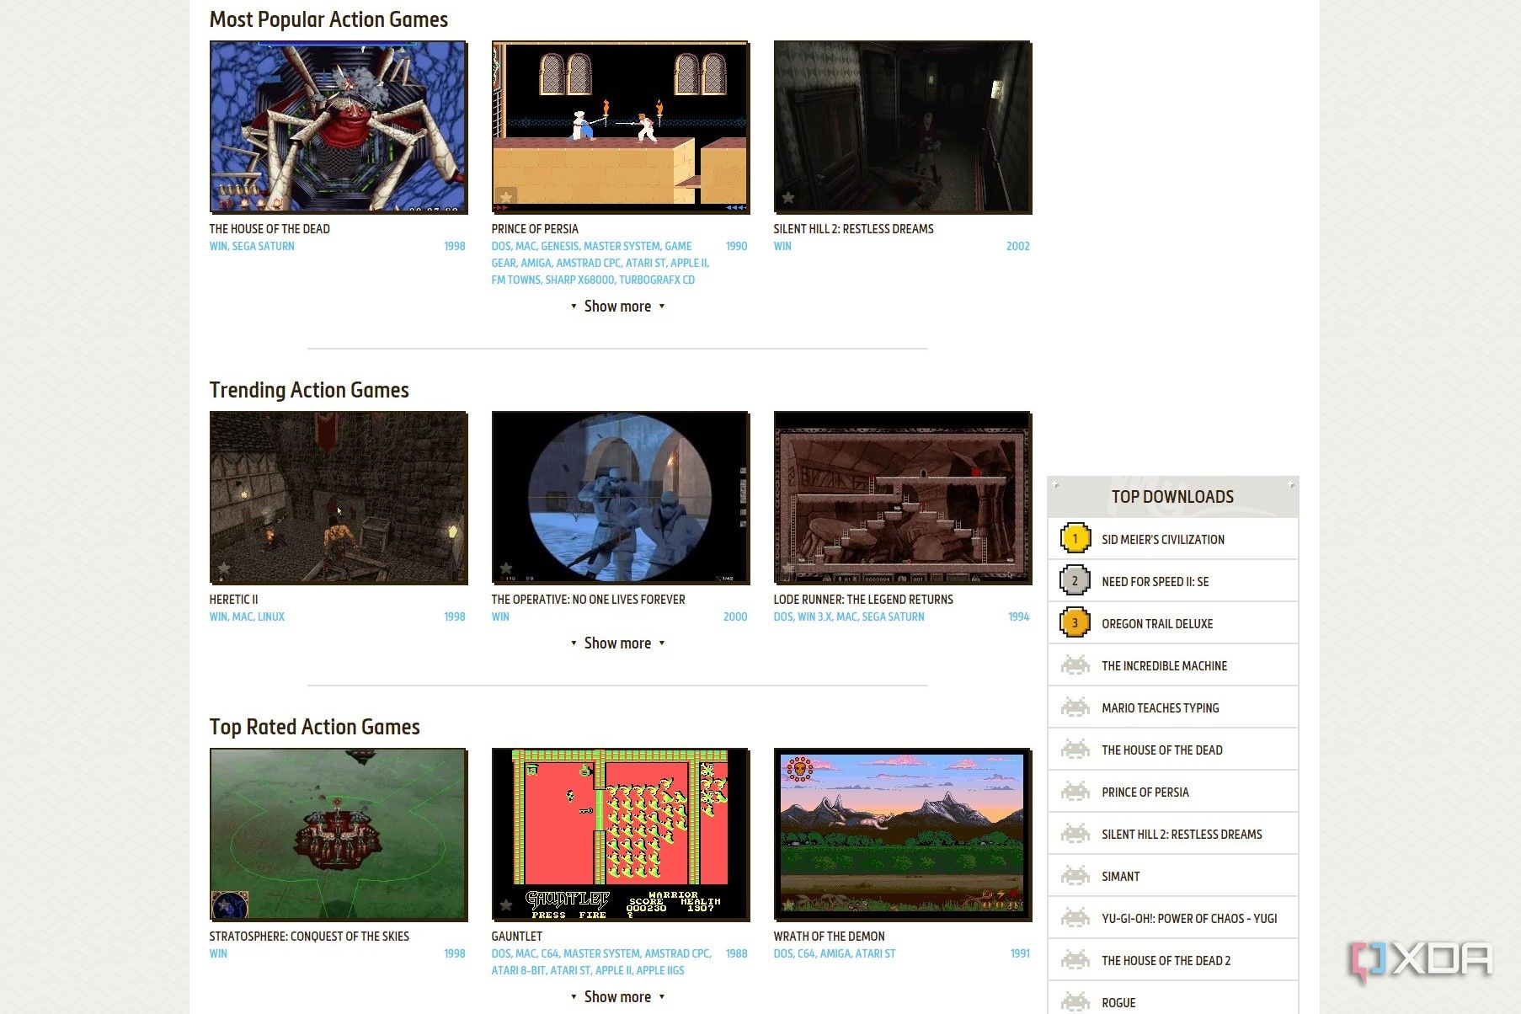
Task: Expand Show more under Most Popular Action Games
Action: [x=617, y=307]
